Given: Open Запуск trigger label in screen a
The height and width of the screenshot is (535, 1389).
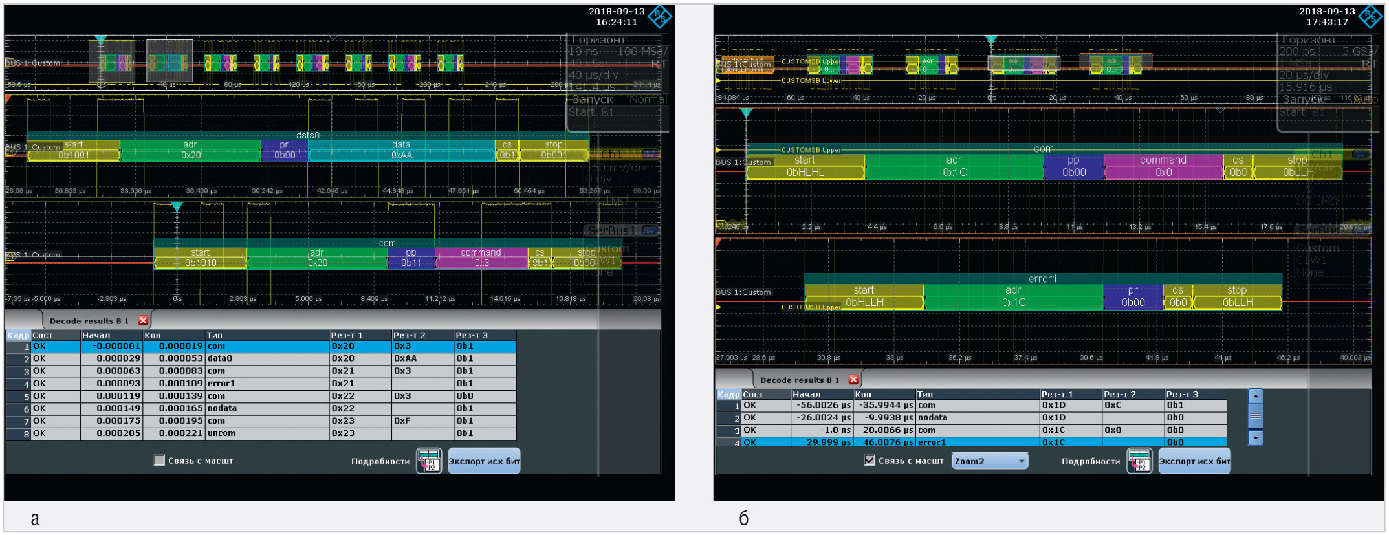Looking at the screenshot, I should [593, 100].
